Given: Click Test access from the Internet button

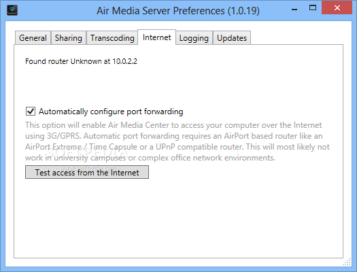Looking at the screenshot, I should [87, 172].
